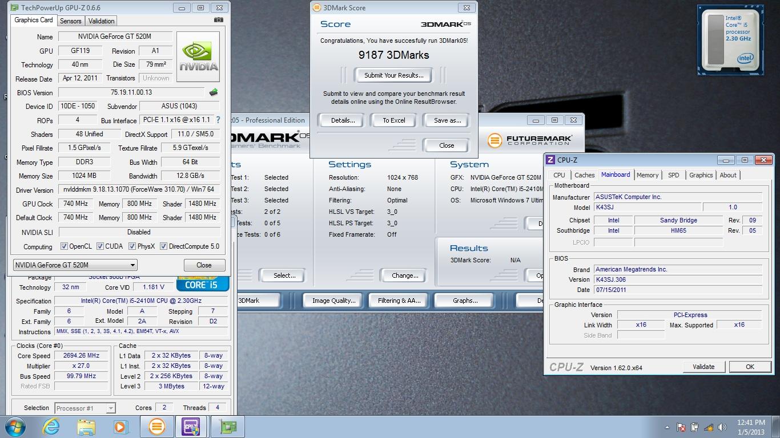The height and width of the screenshot is (438, 780).
Task: Toggle the DirectCompute 5.0 checkbox
Action: (x=163, y=246)
